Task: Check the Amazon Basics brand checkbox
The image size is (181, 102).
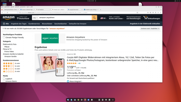Action: 4,81
